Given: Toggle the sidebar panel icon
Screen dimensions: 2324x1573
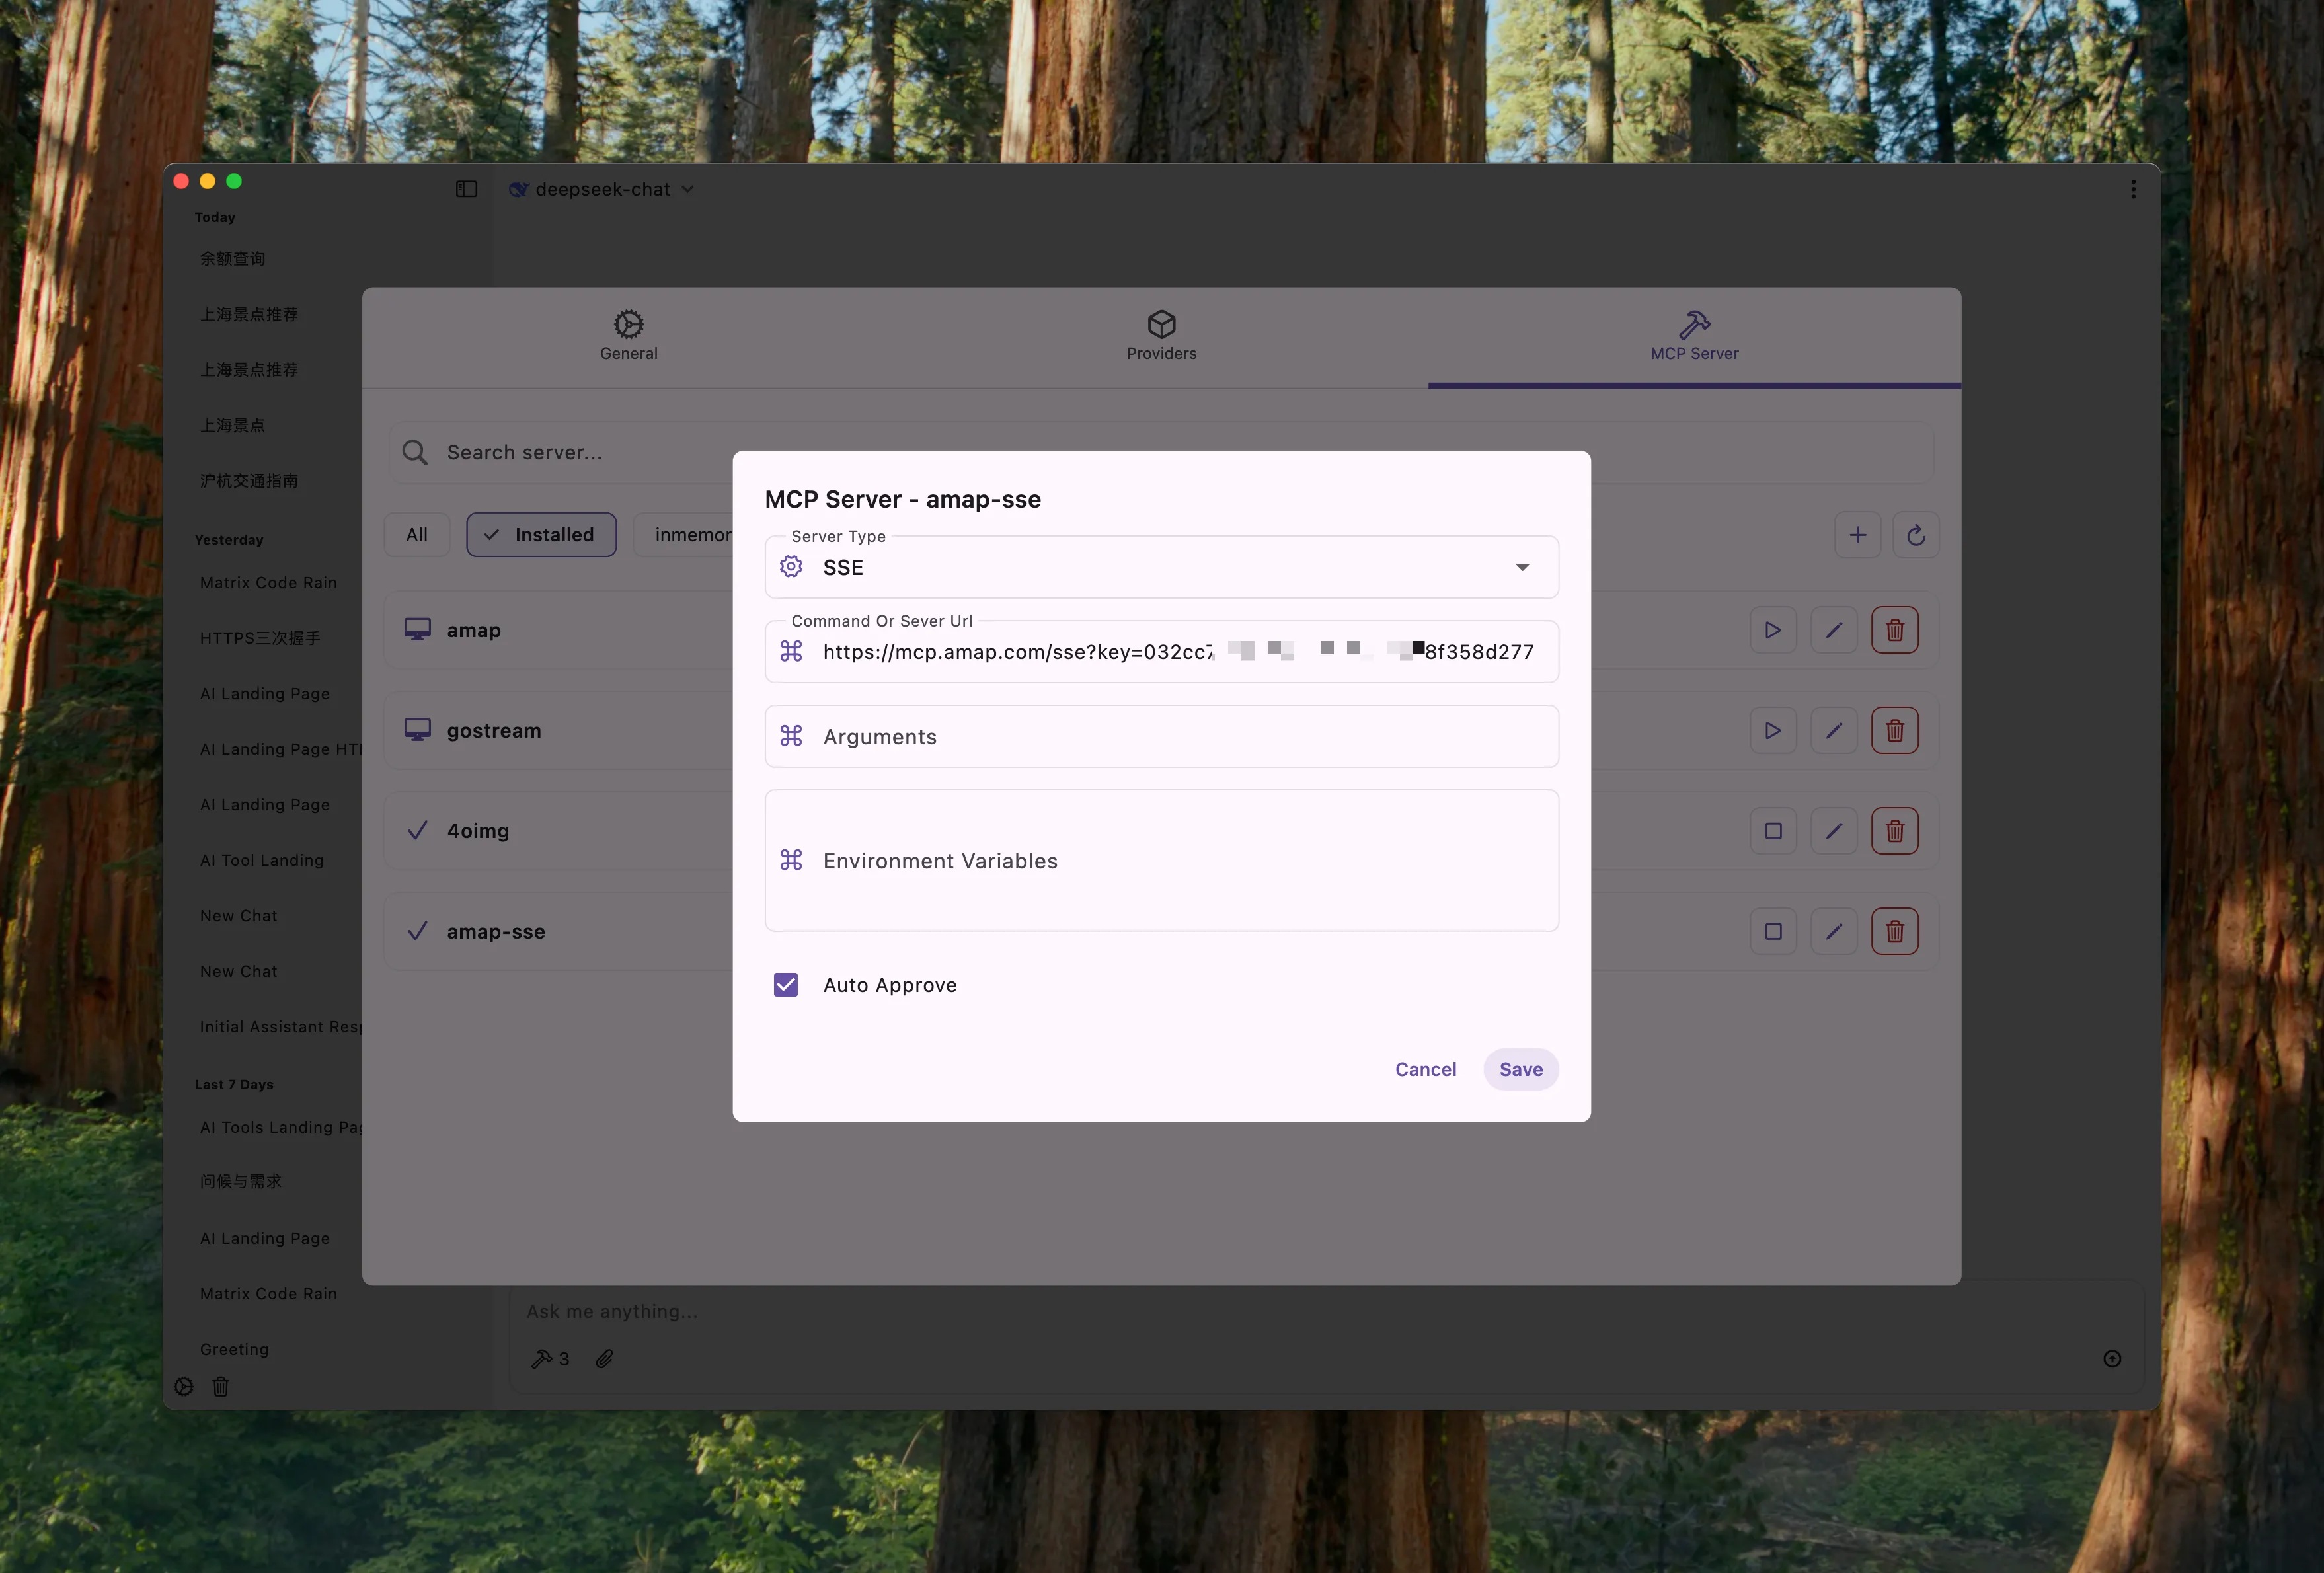Looking at the screenshot, I should tap(466, 189).
